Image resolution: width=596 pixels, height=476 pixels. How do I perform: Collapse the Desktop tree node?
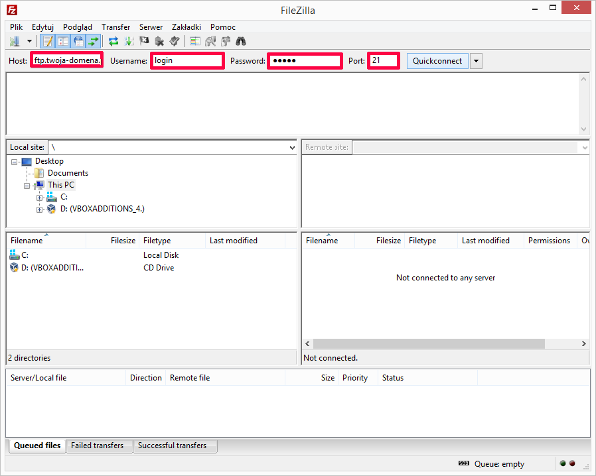pos(14,162)
